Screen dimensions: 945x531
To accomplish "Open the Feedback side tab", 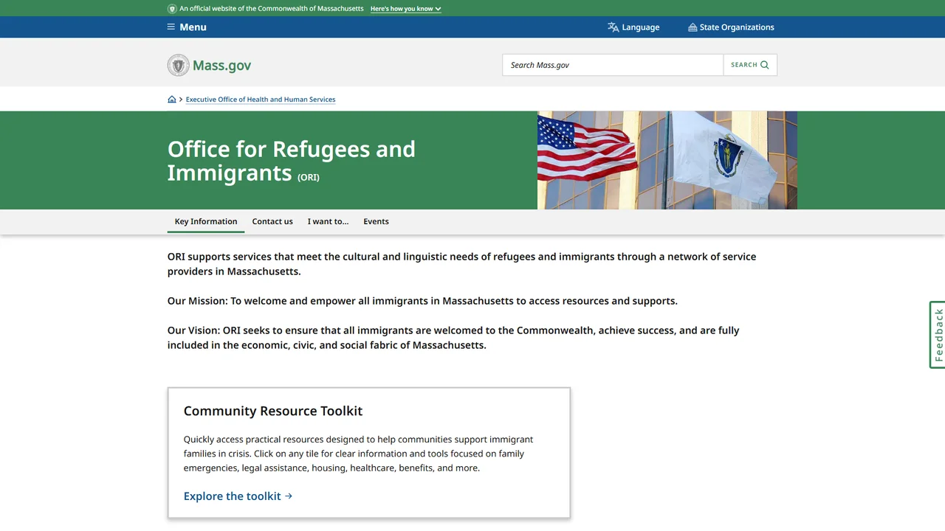I will tap(938, 335).
